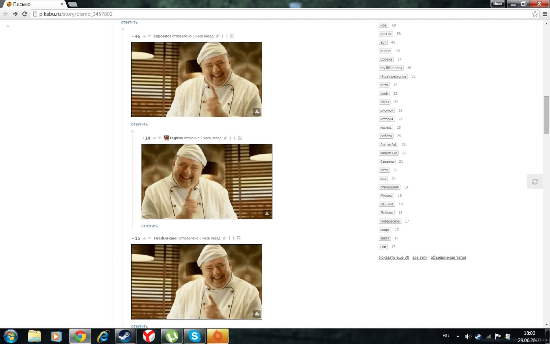
Task: Upvote the comment by expositor
Action: click(x=144, y=36)
